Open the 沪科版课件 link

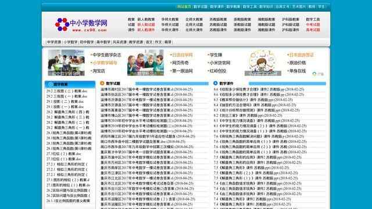pos(291,30)
